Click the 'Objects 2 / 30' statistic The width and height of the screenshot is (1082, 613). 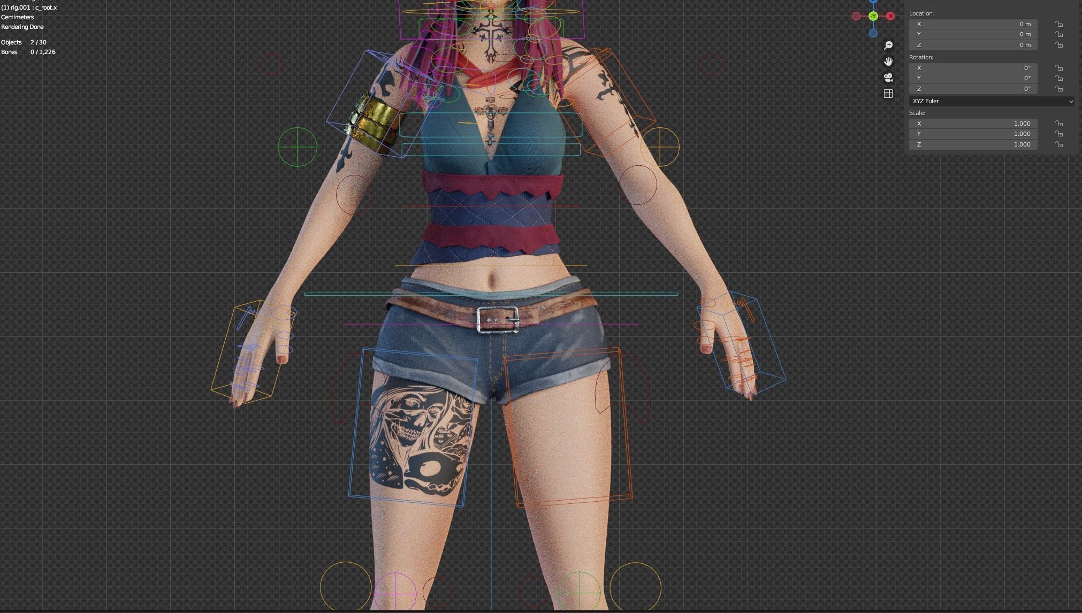(x=24, y=42)
